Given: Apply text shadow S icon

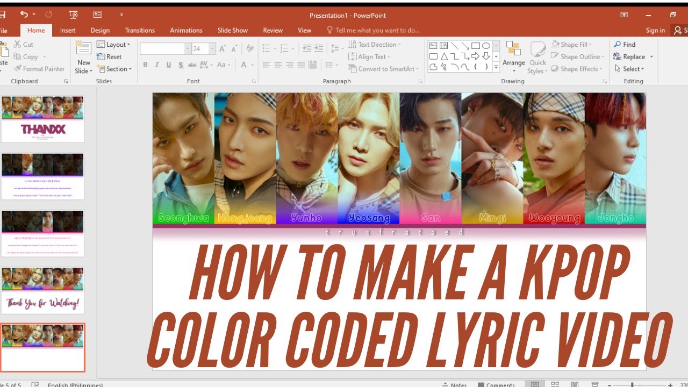Looking at the screenshot, I should coord(180,65).
